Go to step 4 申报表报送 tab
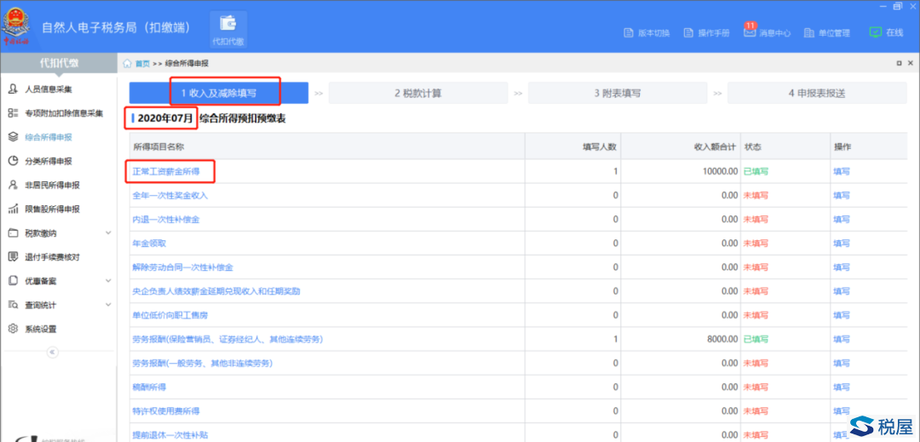This screenshot has width=920, height=442. coord(815,93)
